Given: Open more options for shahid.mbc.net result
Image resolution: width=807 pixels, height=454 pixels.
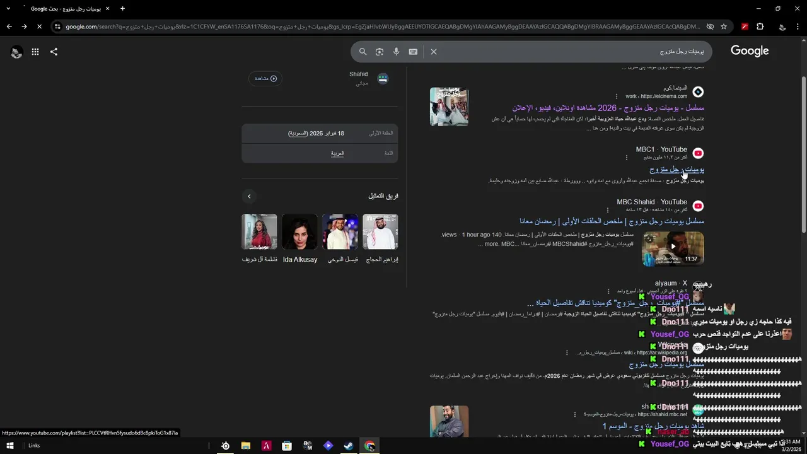Looking at the screenshot, I should pos(574,414).
